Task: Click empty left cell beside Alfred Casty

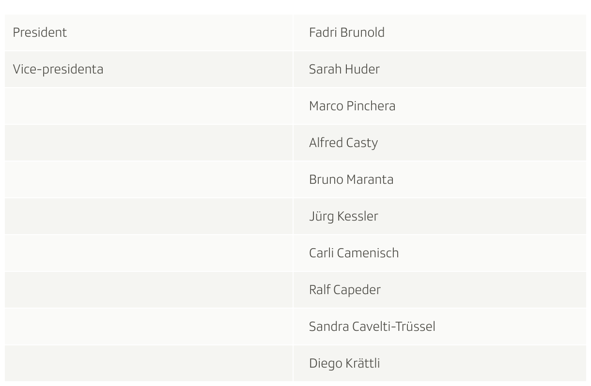Action: click(149, 143)
